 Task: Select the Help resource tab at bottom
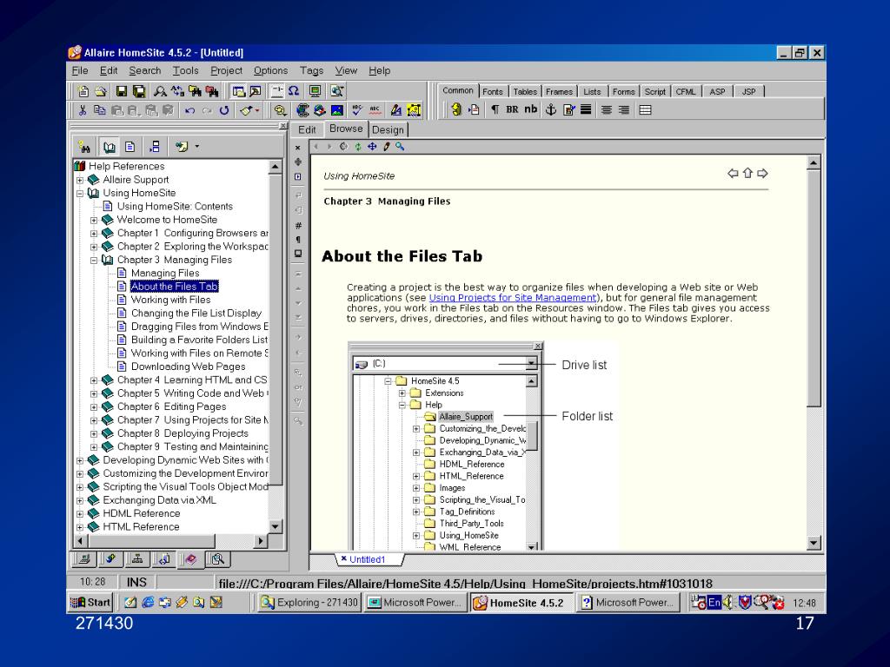pyautogui.click(x=190, y=560)
